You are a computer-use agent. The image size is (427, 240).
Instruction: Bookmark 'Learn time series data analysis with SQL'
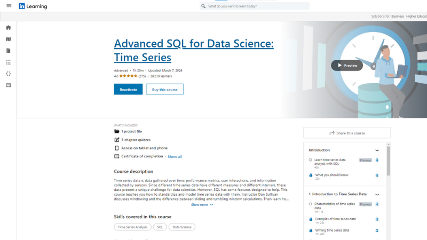tap(377, 161)
